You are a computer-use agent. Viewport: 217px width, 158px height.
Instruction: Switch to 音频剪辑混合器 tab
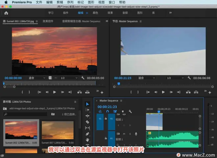tap(81, 21)
